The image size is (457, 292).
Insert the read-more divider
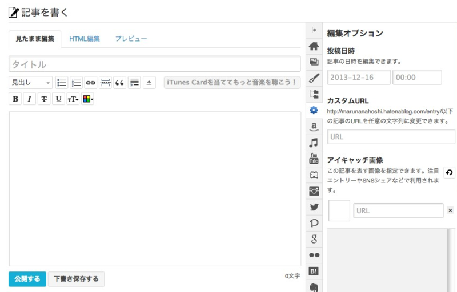coord(105,83)
